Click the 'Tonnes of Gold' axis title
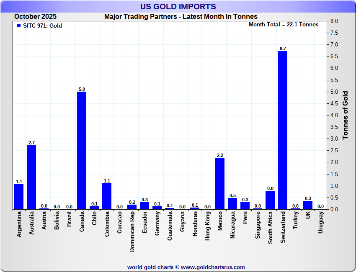The width and height of the screenshot is (356, 272). click(345, 115)
